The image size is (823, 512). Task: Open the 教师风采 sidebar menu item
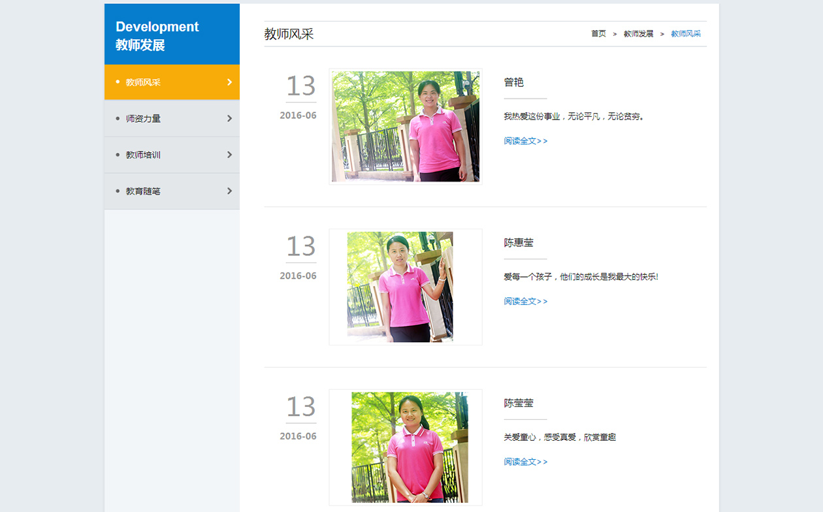[172, 82]
